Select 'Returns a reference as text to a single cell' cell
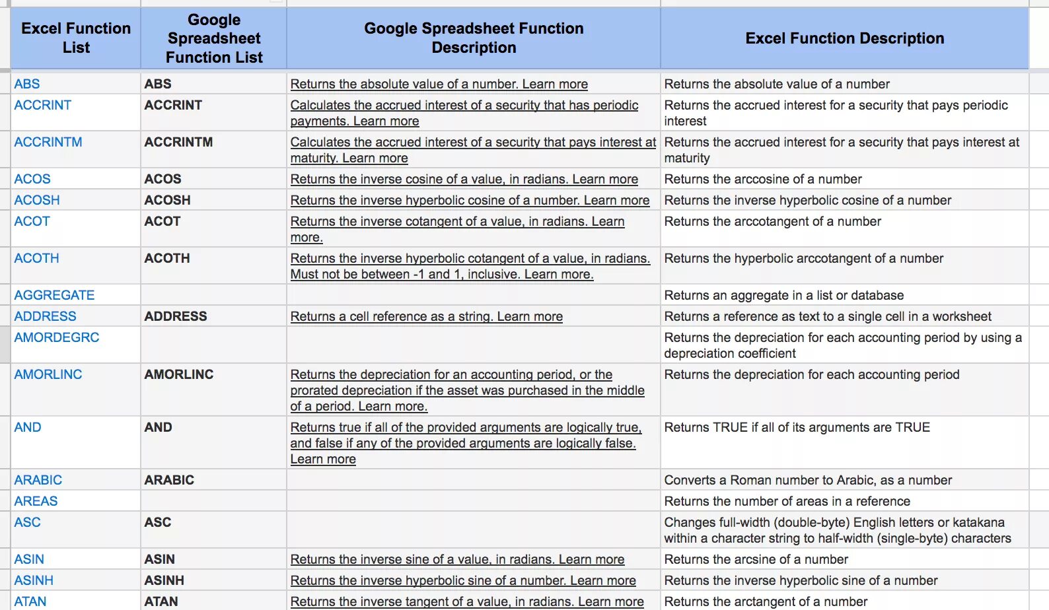Viewport: 1049px width, 610px height. pos(845,316)
